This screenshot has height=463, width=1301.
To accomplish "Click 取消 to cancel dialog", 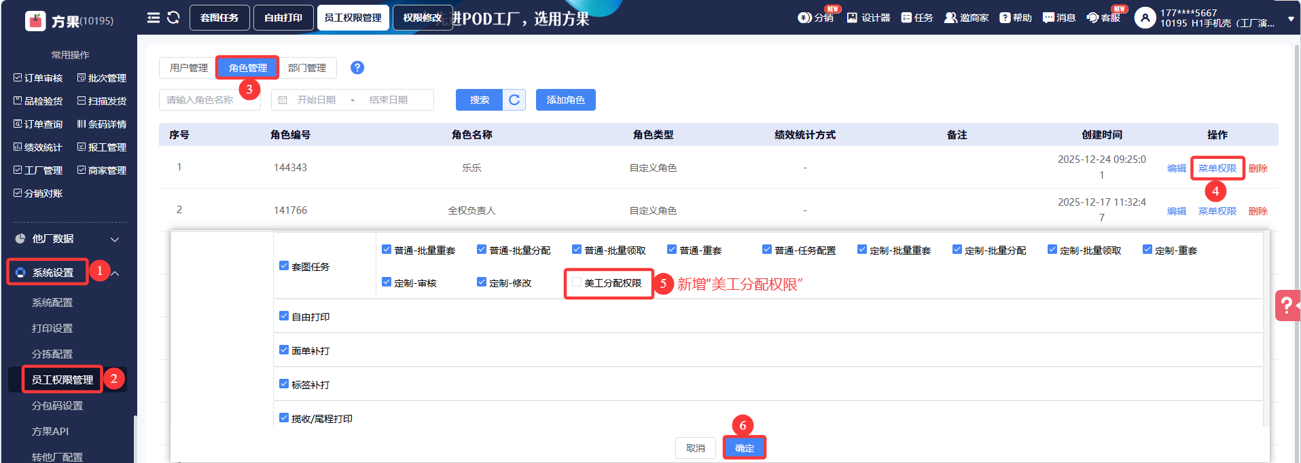I will [x=696, y=448].
